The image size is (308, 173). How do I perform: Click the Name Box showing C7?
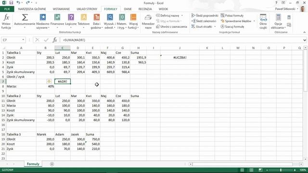(12, 40)
